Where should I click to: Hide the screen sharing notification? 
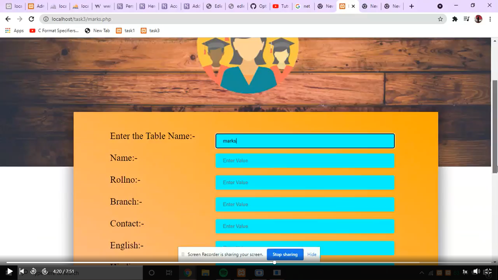[x=312, y=254]
